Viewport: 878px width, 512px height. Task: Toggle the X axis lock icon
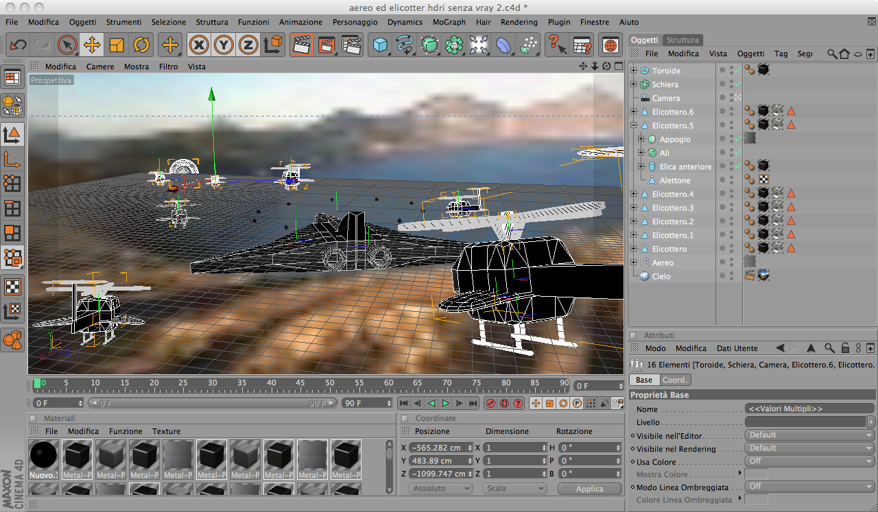click(199, 45)
